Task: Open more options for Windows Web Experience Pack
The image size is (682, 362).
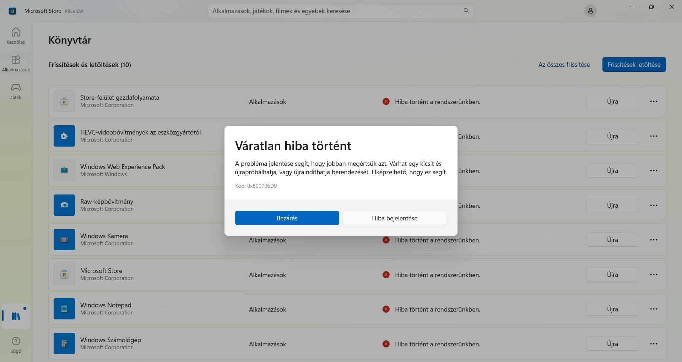Action: tap(654, 170)
